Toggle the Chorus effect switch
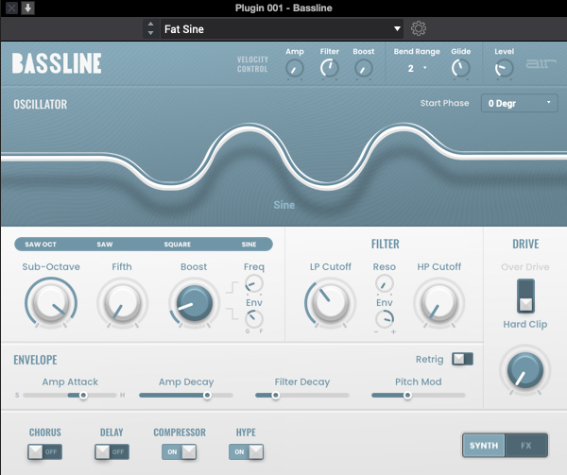The width and height of the screenshot is (567, 475). point(44,452)
